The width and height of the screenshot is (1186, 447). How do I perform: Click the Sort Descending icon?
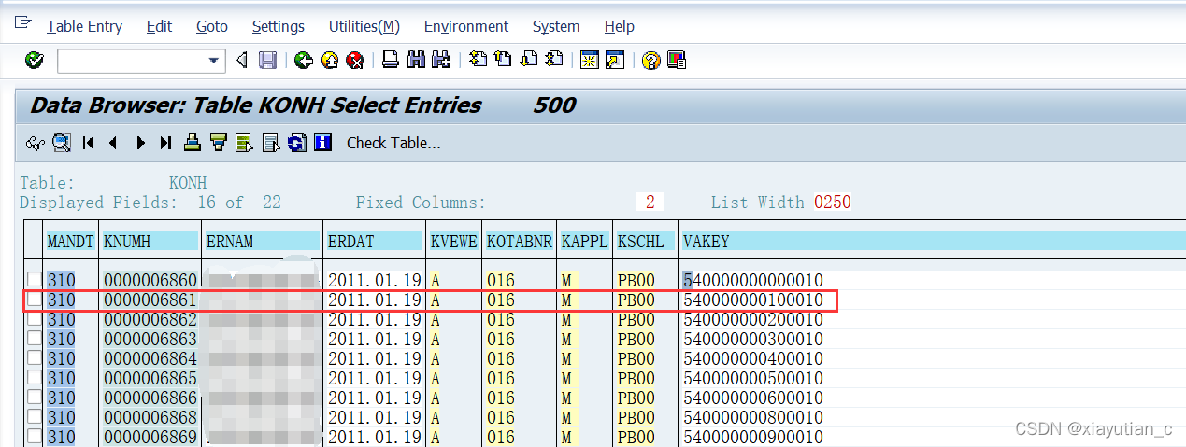coord(219,143)
